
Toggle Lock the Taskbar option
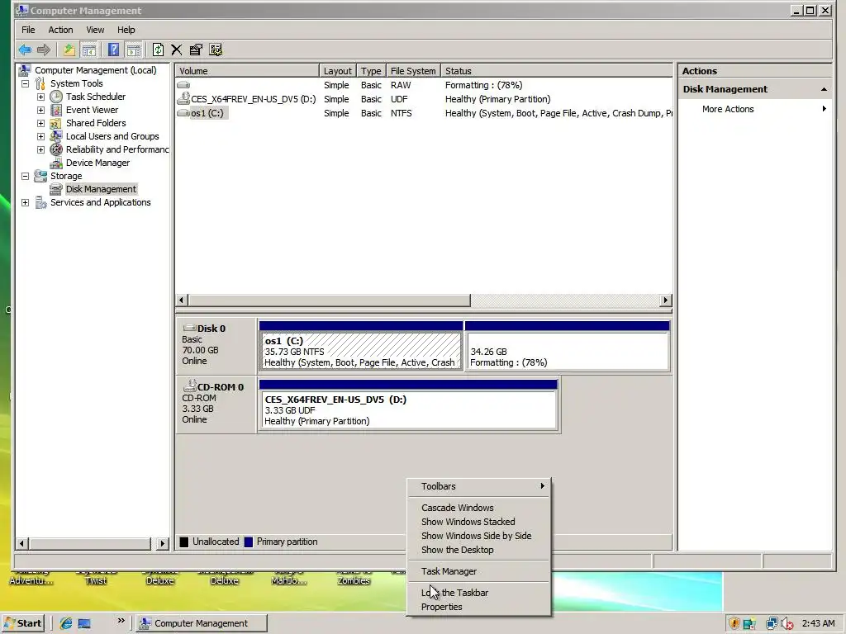coord(478,593)
